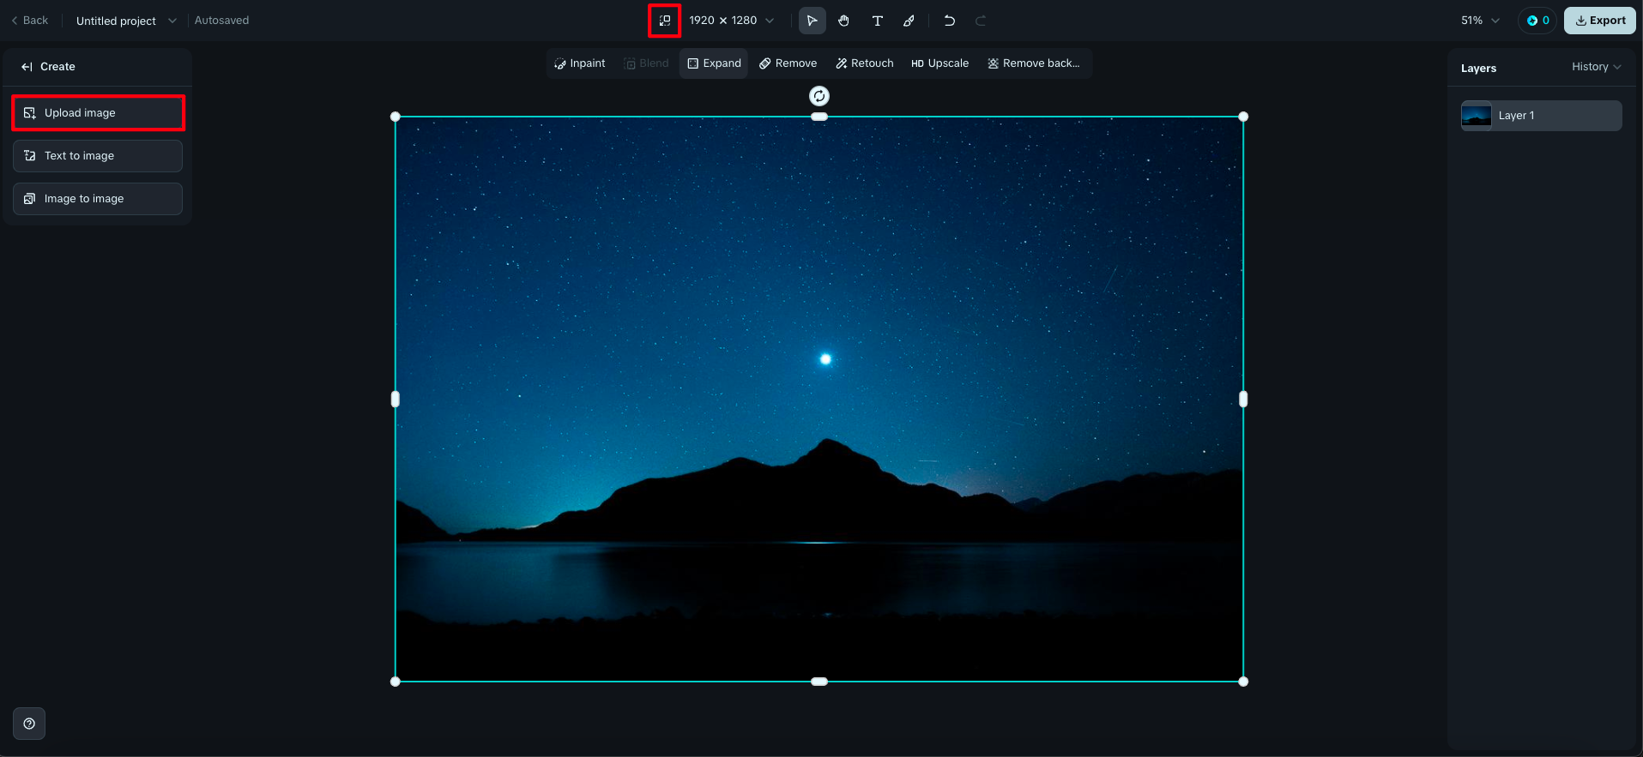Choose the brush drawing tool
The image size is (1643, 757).
coord(909,21)
